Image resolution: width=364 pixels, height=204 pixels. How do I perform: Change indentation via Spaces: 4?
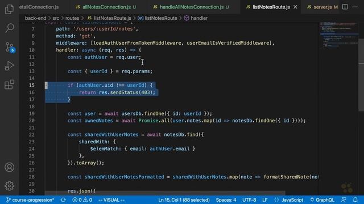tap(226, 200)
